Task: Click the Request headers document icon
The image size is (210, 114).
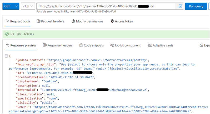Action: click(x=38, y=21)
